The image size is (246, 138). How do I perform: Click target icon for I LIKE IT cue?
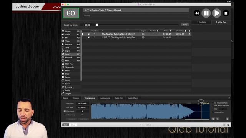pyautogui.click(x=143, y=38)
